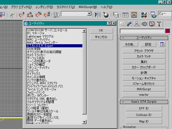Image resolution: width=172 pixels, height=129 pixels.
Task: Click the dark red object color swatch
Action: 168,31
